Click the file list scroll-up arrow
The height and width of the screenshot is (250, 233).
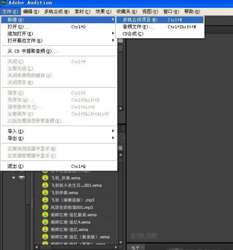point(121,155)
